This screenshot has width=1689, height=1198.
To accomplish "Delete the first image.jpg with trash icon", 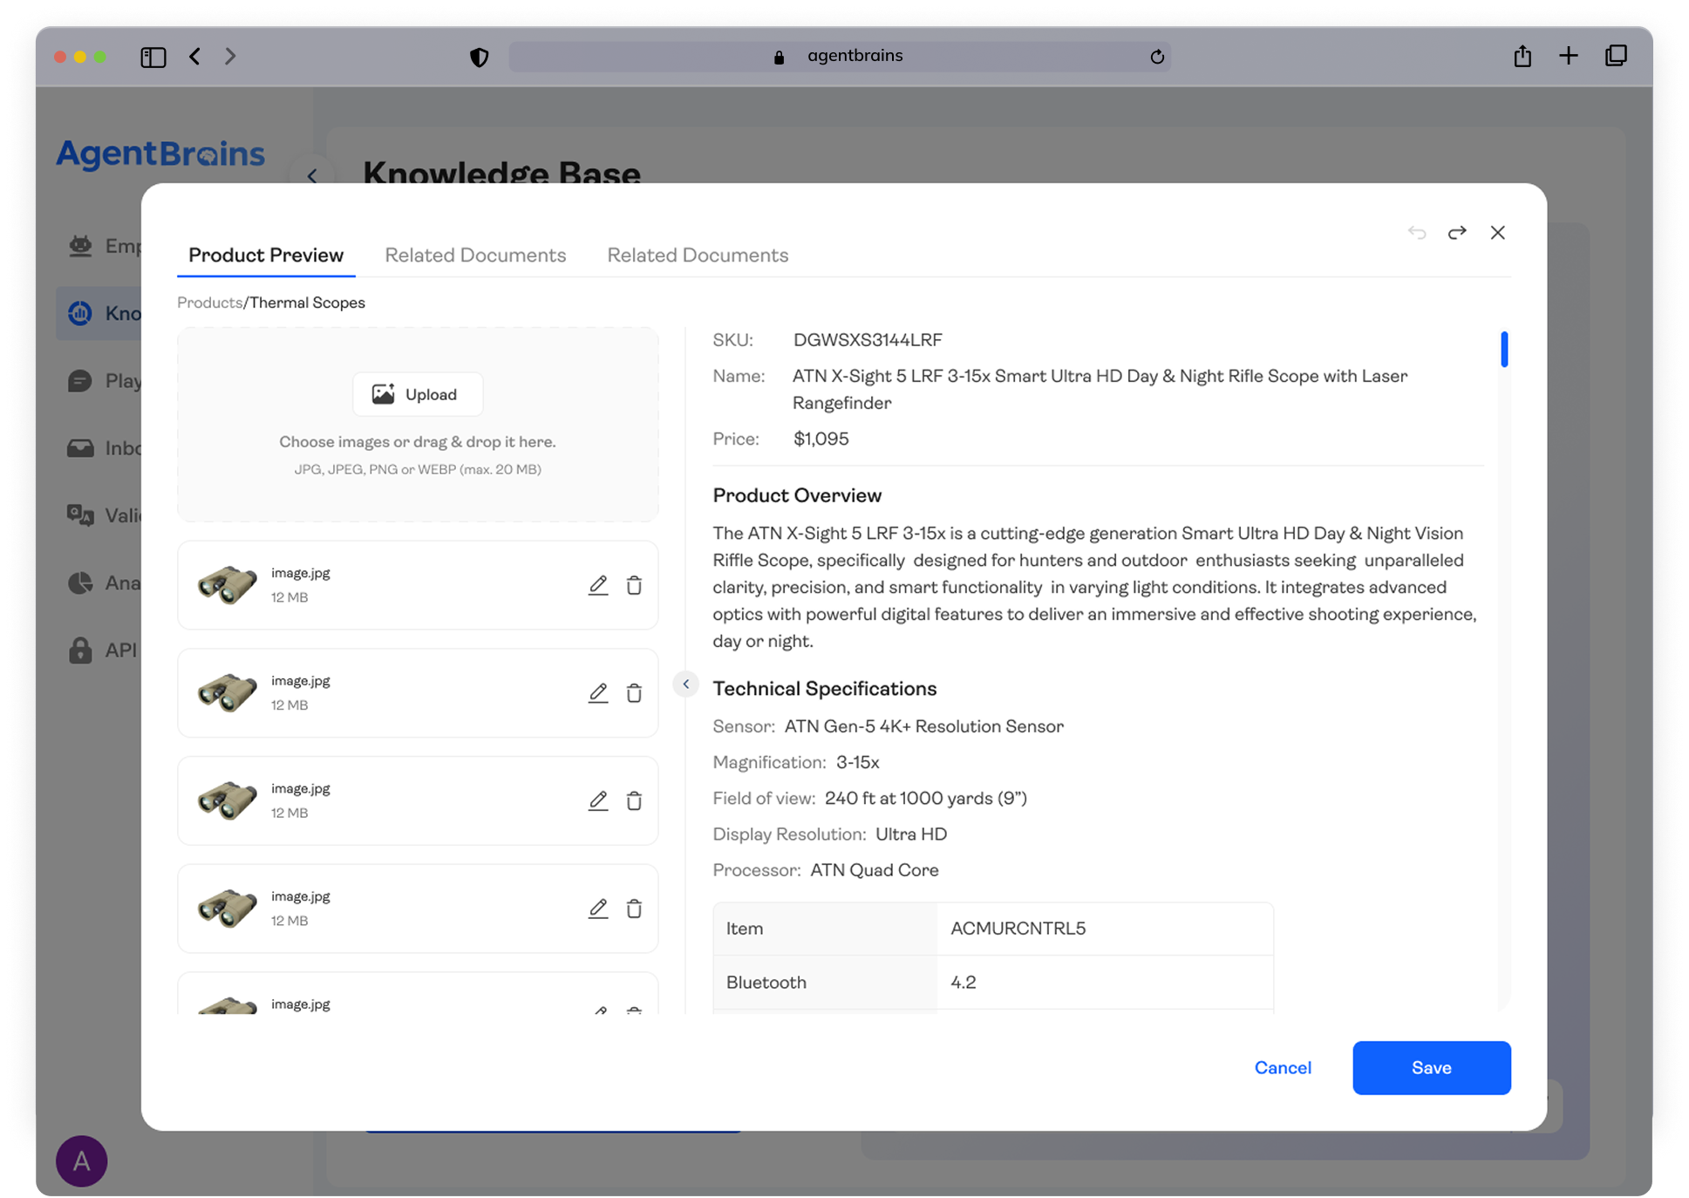I will tap(634, 585).
